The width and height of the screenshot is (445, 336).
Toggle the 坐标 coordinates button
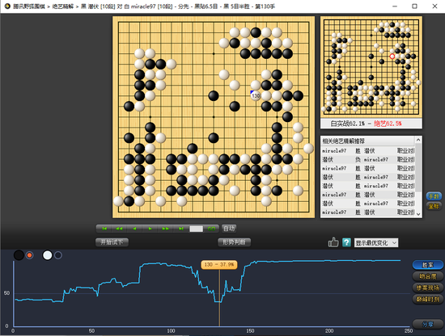click(434, 206)
